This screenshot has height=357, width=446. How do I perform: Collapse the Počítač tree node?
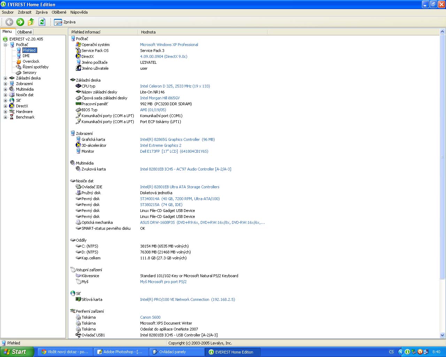[x=5, y=45]
